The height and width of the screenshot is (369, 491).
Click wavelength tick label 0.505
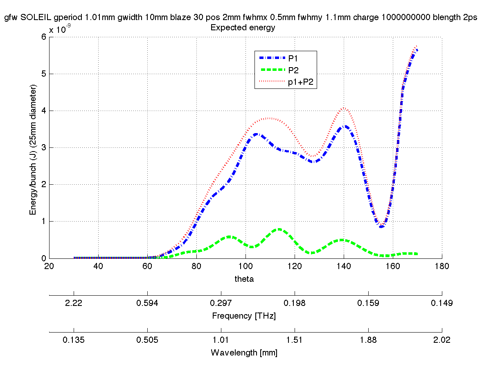[147, 340]
